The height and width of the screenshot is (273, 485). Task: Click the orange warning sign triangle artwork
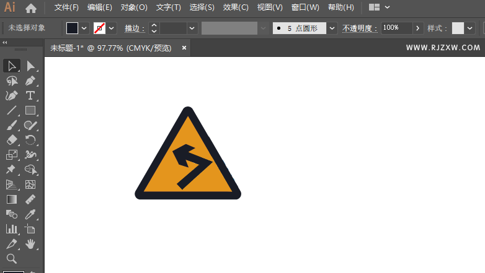click(x=188, y=153)
